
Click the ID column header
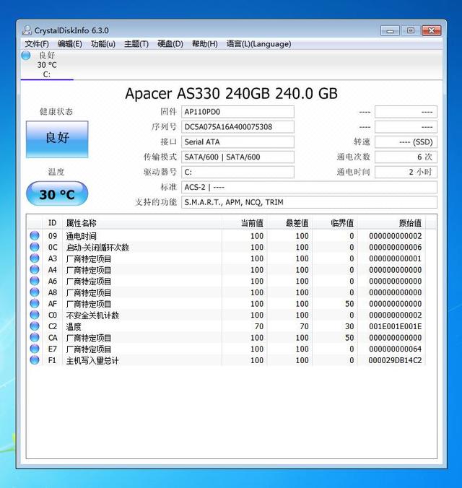pyautogui.click(x=52, y=223)
